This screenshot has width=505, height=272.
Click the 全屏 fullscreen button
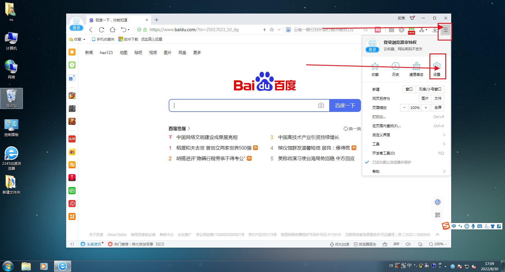point(438,108)
